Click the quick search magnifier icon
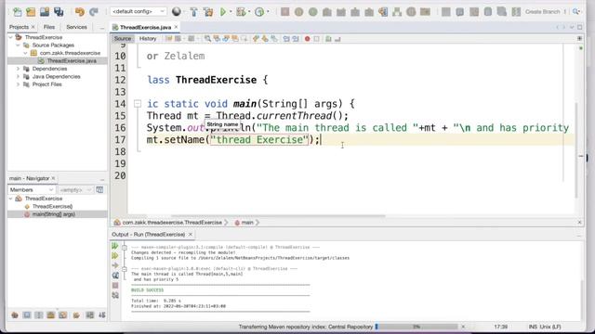Viewport: 595px width, 334px height. click(x=576, y=12)
